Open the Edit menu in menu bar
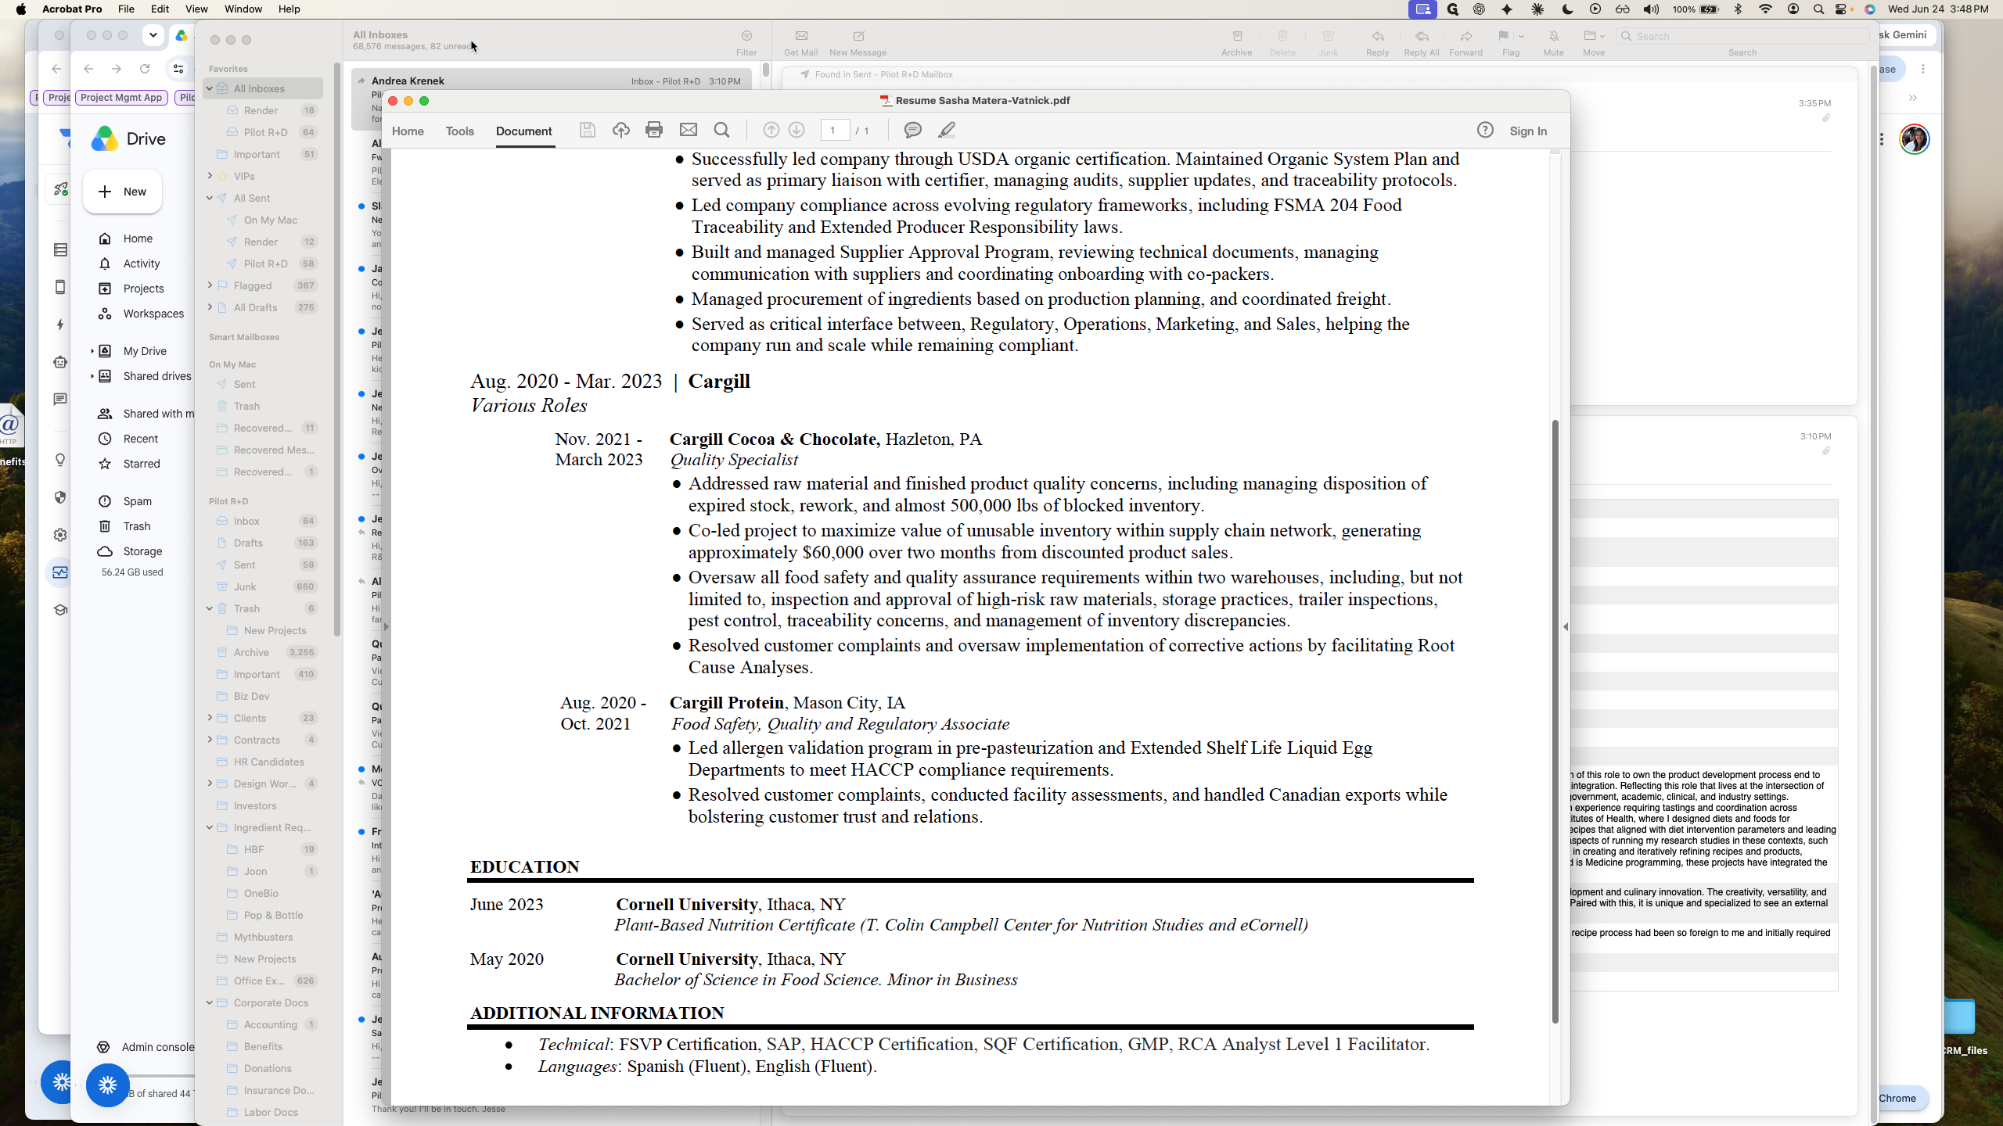 click(x=160, y=9)
